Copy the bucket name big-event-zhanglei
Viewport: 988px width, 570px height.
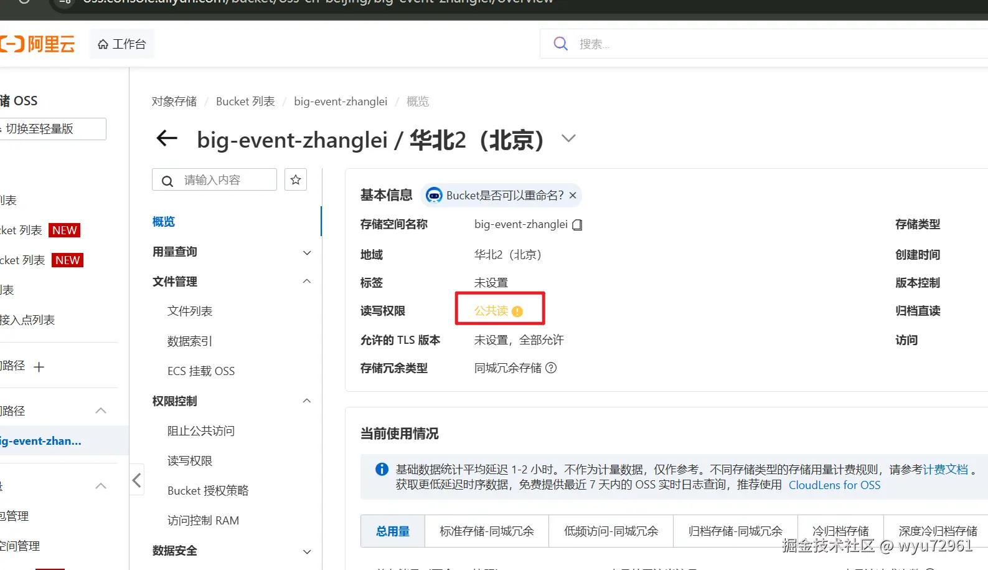point(577,225)
